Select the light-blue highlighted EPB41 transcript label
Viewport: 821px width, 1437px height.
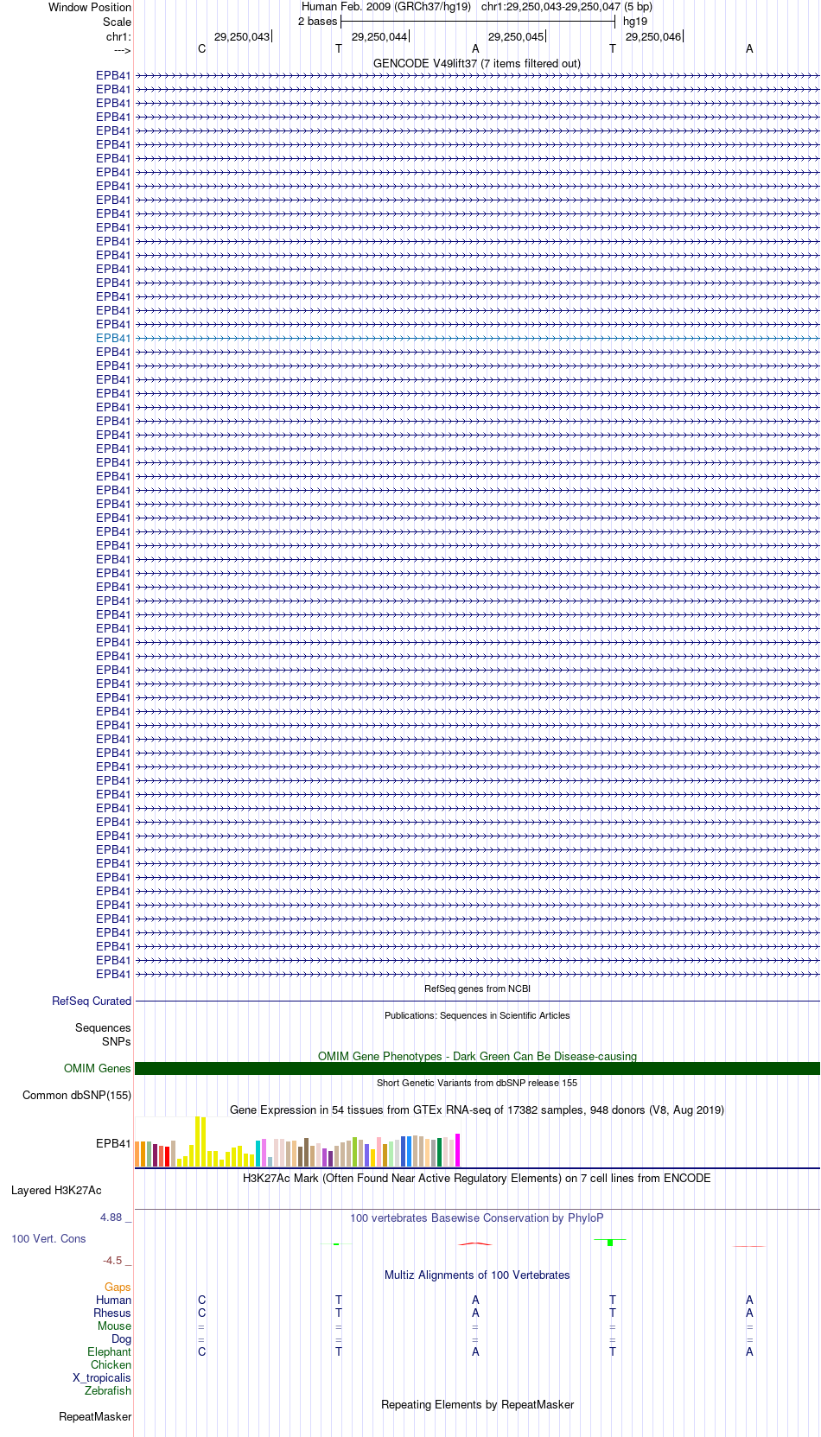tap(113, 339)
